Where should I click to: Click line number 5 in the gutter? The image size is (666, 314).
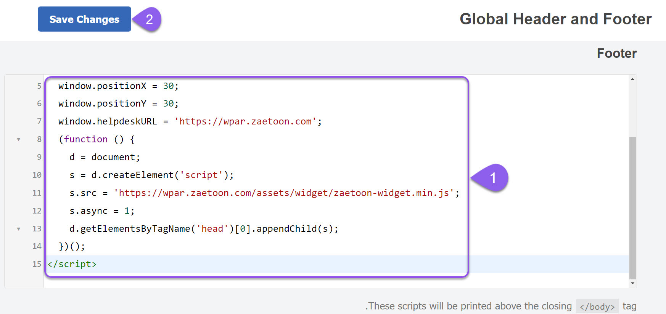point(39,86)
